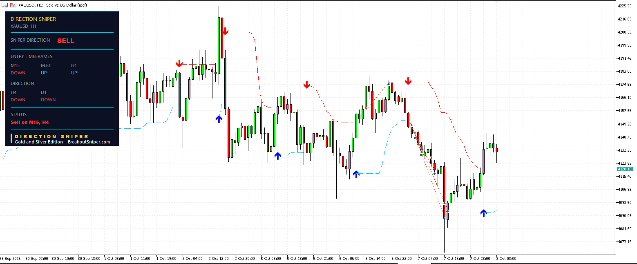
Task: Click the DOWN value under M15
Action: click(x=18, y=73)
